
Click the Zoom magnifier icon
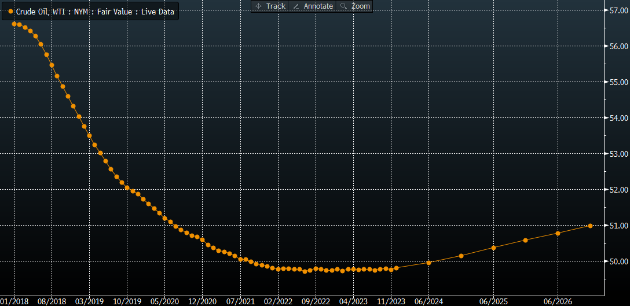click(343, 6)
